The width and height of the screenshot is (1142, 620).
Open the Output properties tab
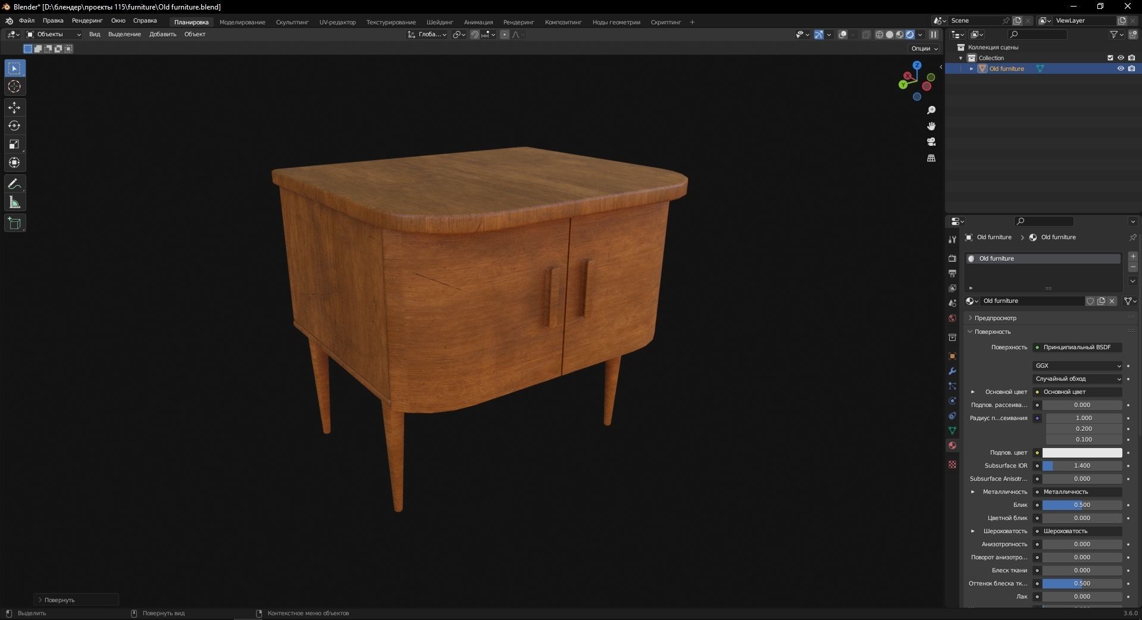tap(952, 273)
